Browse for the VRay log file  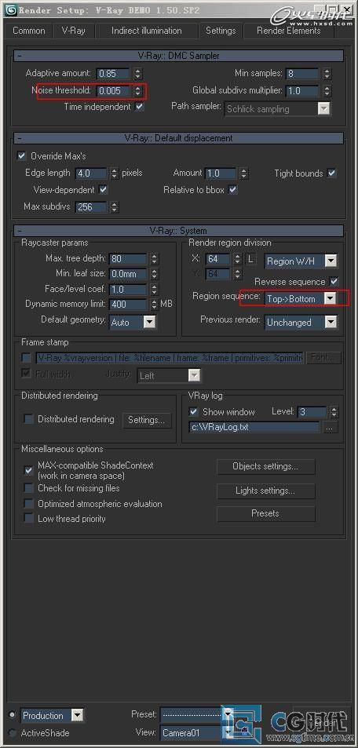330,428
